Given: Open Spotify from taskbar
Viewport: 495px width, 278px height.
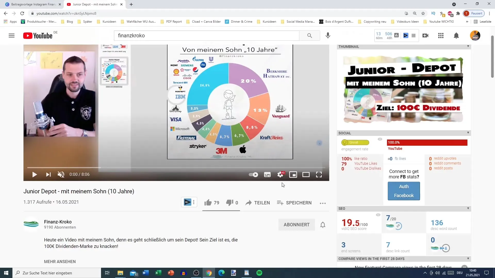Looking at the screenshot, I should (259, 273).
